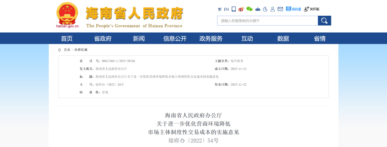Select the 综合政务 topic category value
Screen dimensions: 387x147
[237, 61]
